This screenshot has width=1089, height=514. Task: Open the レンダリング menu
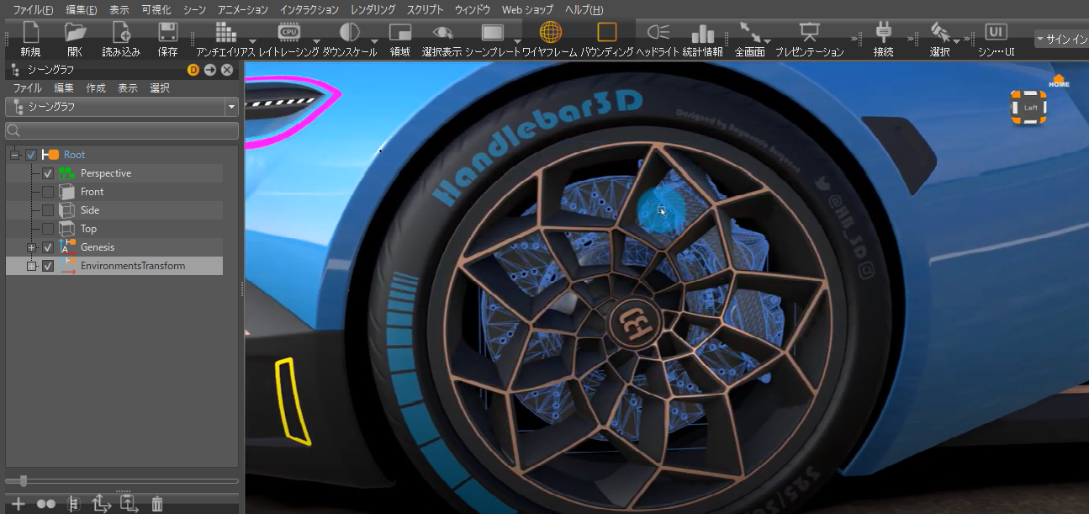[x=373, y=9]
